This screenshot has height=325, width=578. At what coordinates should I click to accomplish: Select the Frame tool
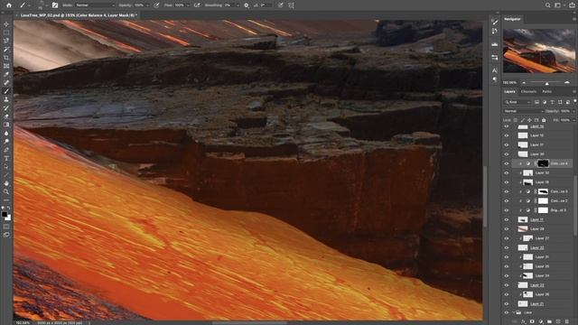point(6,66)
